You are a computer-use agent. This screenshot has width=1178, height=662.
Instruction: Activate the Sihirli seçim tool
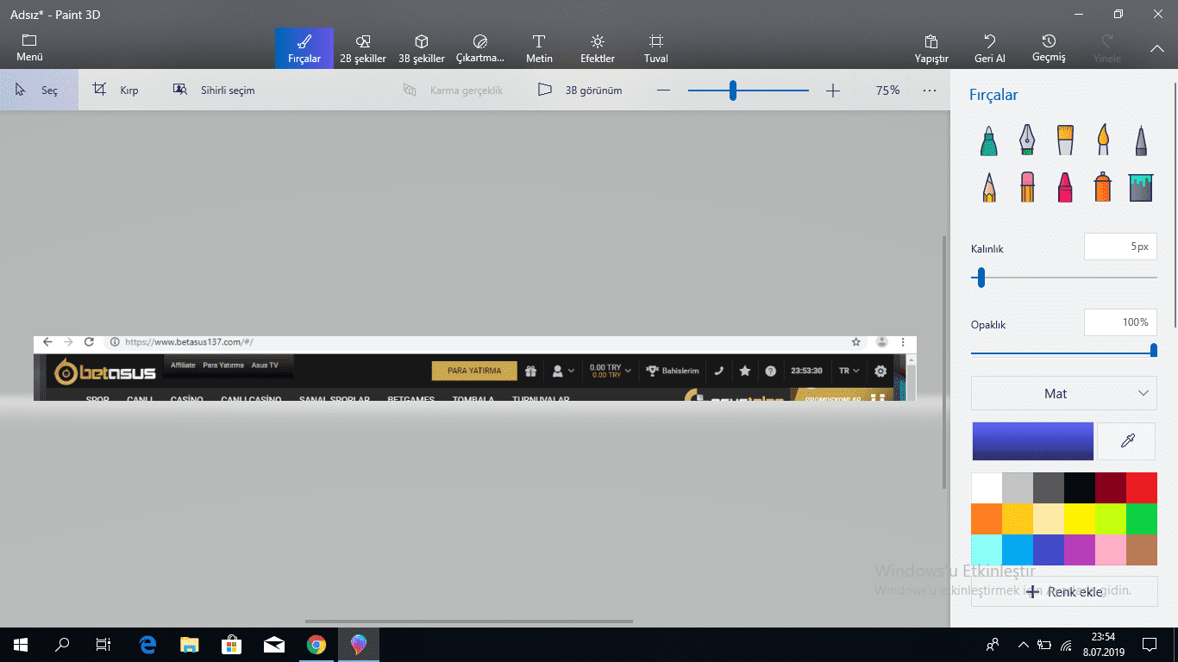(214, 90)
